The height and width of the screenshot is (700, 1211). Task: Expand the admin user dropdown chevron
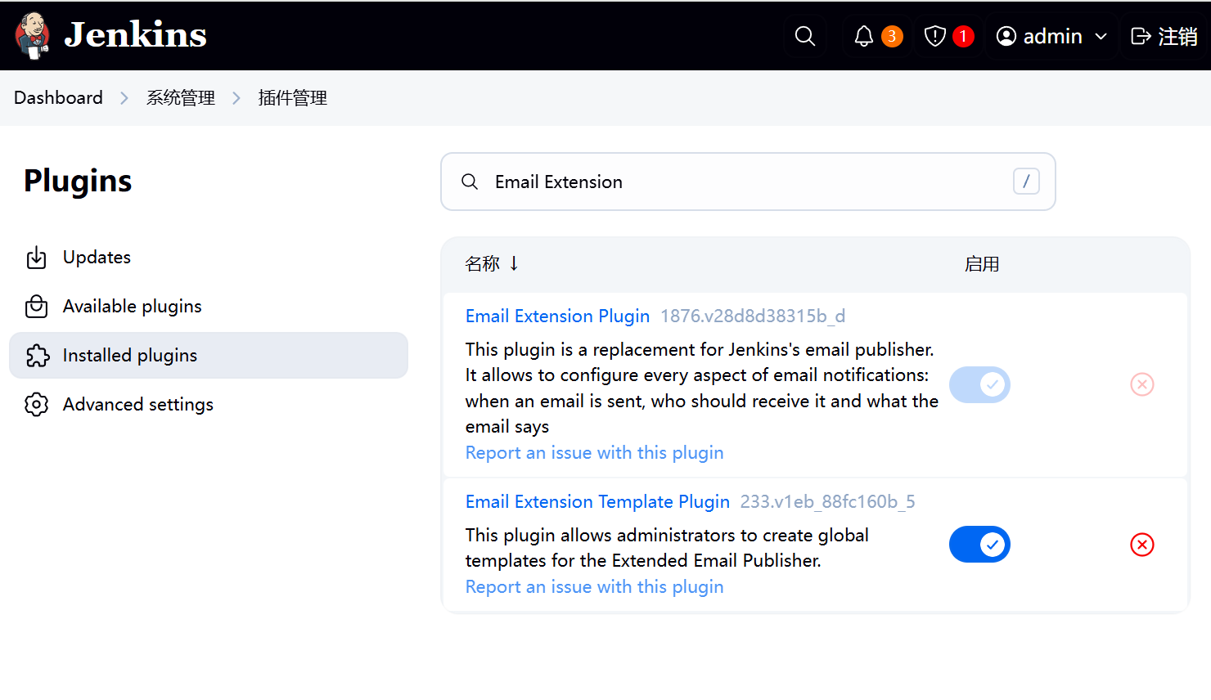tap(1101, 36)
